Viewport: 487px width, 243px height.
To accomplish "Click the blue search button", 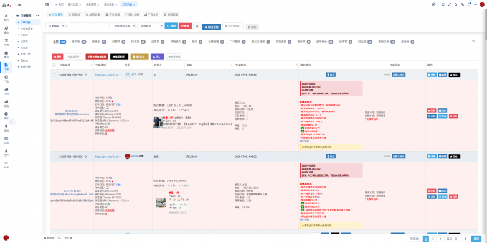I will 171,26.
